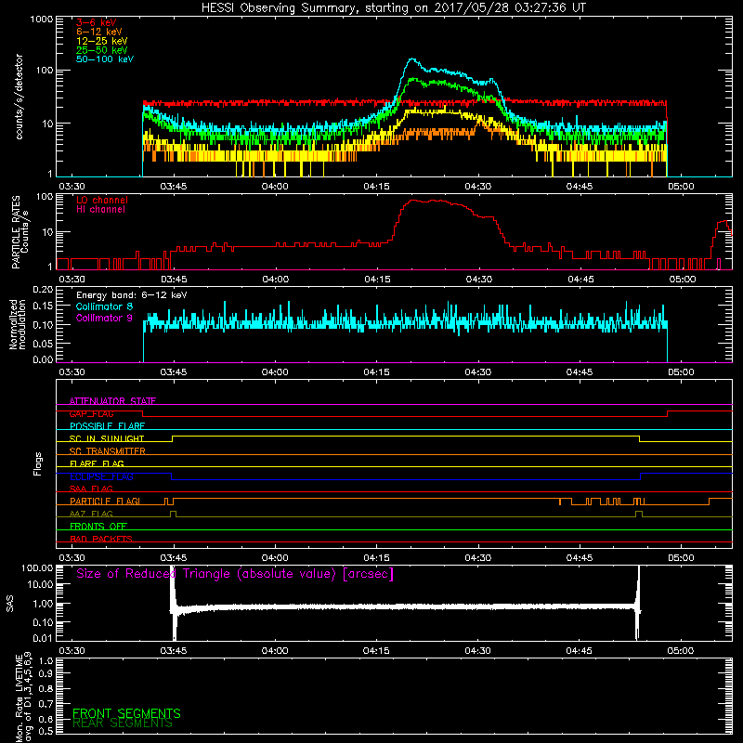The image size is (743, 743).
Task: Select the 50-100 keV legend label
Action: coord(105,59)
